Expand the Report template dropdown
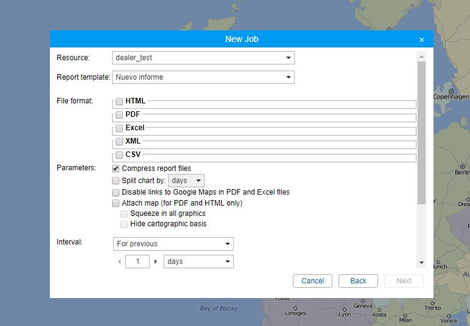The height and width of the screenshot is (326, 470). 203,77
